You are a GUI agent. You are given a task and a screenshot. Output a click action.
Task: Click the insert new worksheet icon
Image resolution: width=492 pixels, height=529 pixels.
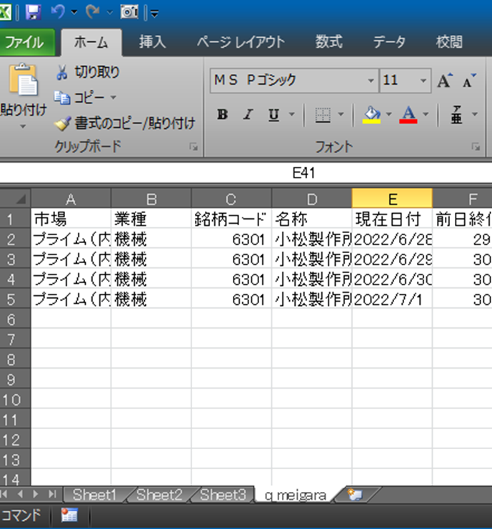pyautogui.click(x=356, y=495)
